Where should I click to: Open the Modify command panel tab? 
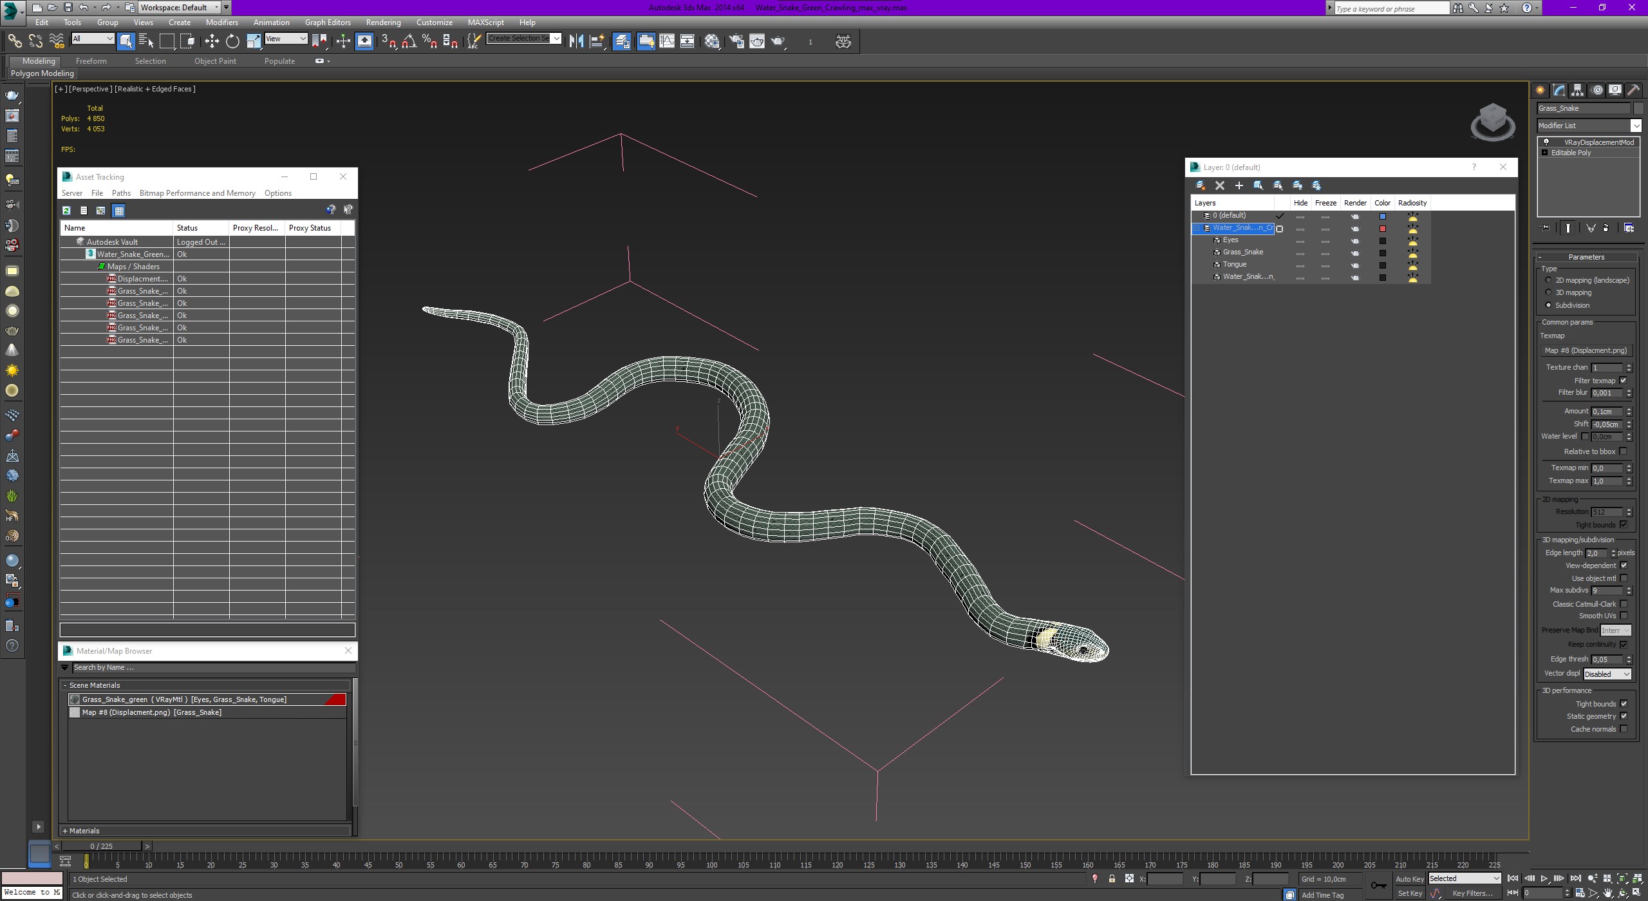[x=1559, y=90]
